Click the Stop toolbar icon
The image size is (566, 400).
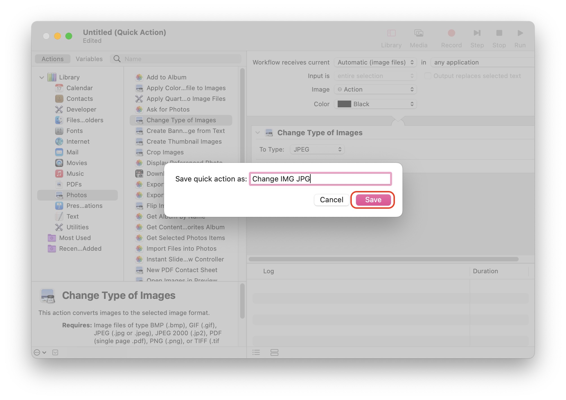click(499, 33)
